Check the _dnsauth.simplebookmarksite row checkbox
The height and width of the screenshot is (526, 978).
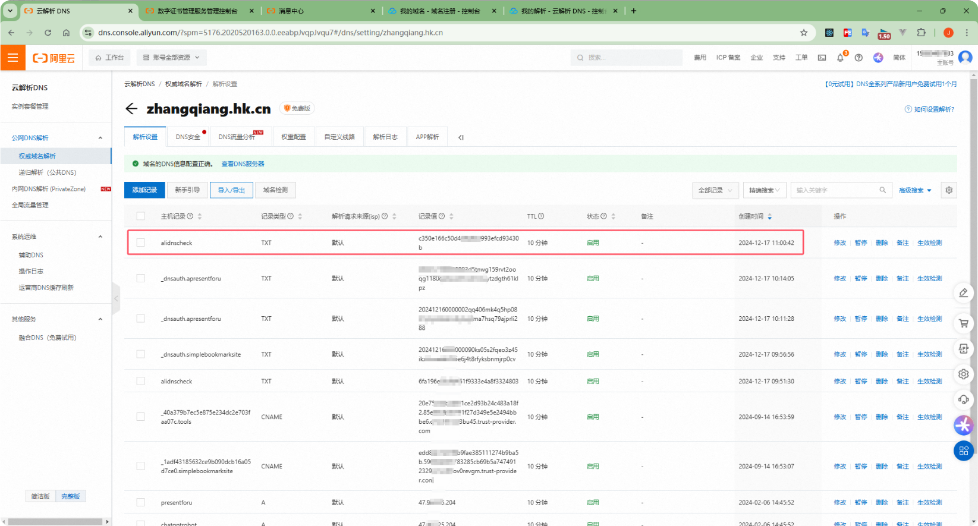click(140, 354)
